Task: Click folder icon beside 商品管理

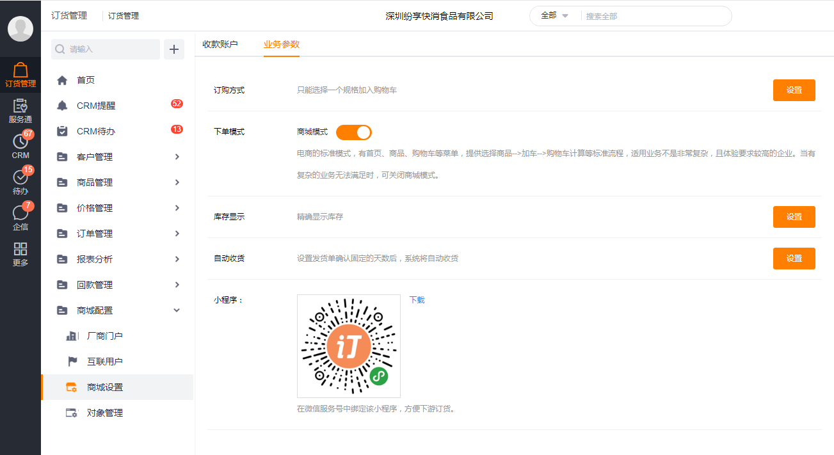Action: [62, 182]
